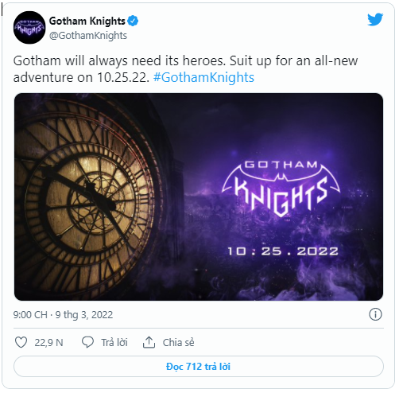The image size is (399, 393).
Task: Like the tweet with the heart icon
Action: (21, 342)
